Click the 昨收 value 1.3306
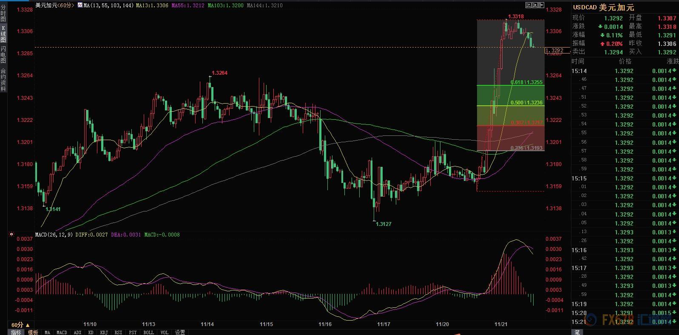The image size is (679, 335). pos(667,44)
